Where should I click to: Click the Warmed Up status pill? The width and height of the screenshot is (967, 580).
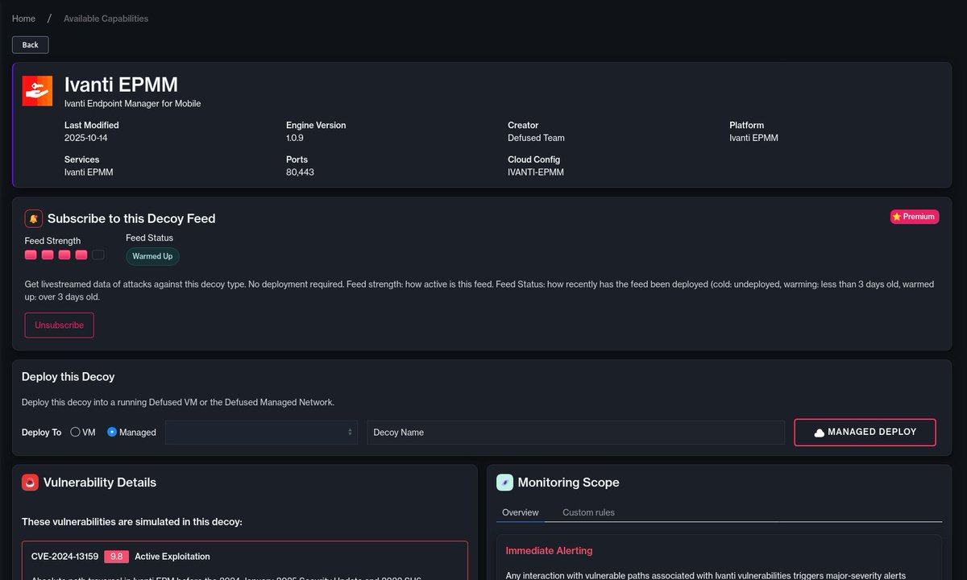coord(152,256)
